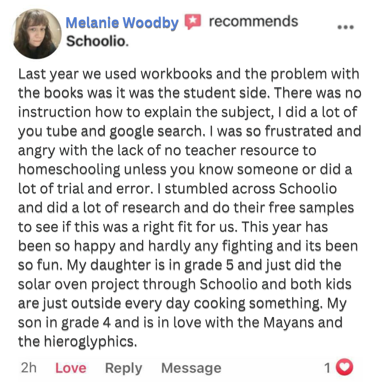The image size is (370, 385).
Task: Send a Message to the reviewer
Action: 191,368
